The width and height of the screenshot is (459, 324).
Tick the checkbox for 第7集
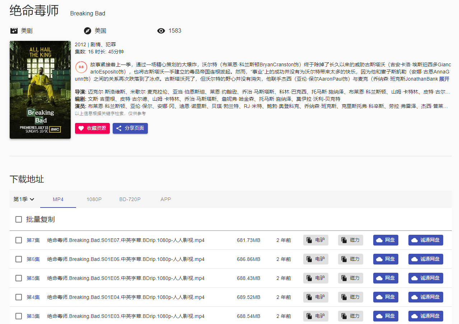click(x=19, y=240)
